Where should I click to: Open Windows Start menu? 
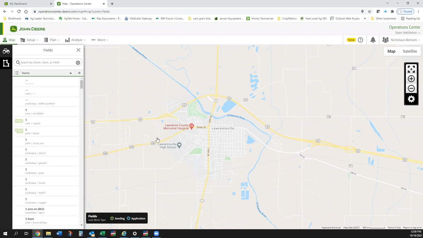(5, 234)
